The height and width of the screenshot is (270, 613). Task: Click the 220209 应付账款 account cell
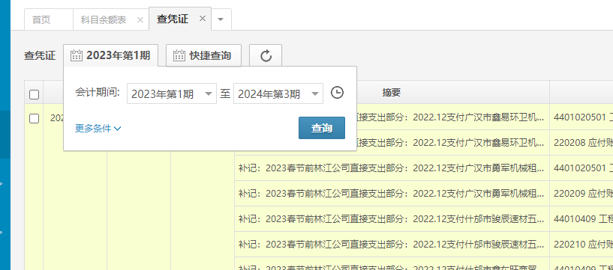[x=581, y=193]
